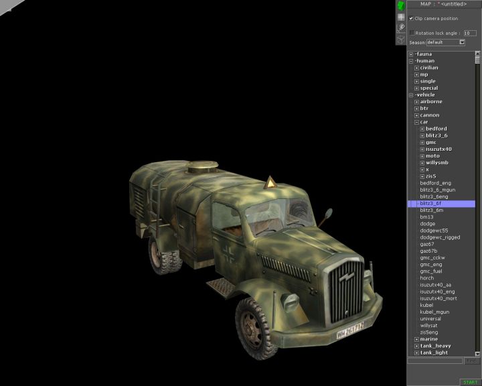Select the highlighted blitz3_6f item
482x386 pixels.
tap(430, 203)
